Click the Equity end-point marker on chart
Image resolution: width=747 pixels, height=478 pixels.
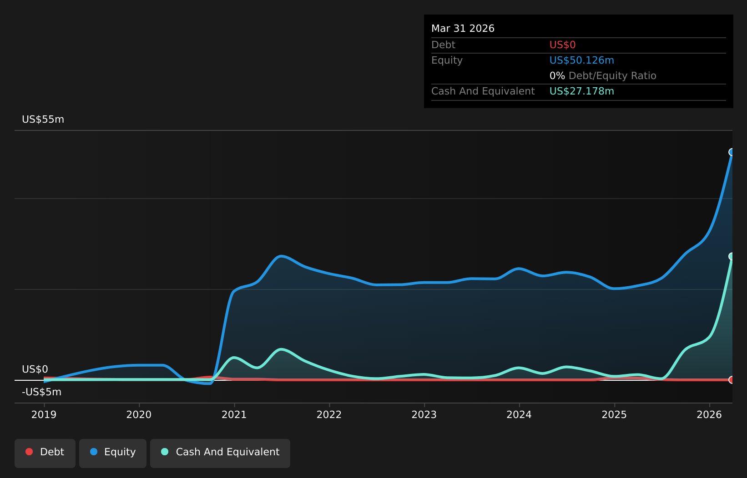tap(732, 152)
